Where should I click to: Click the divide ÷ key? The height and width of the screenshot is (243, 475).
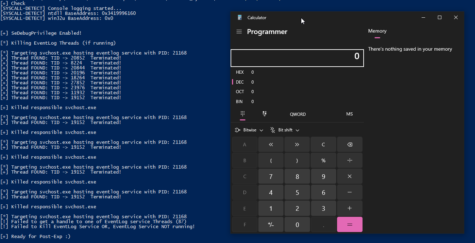[x=350, y=160]
